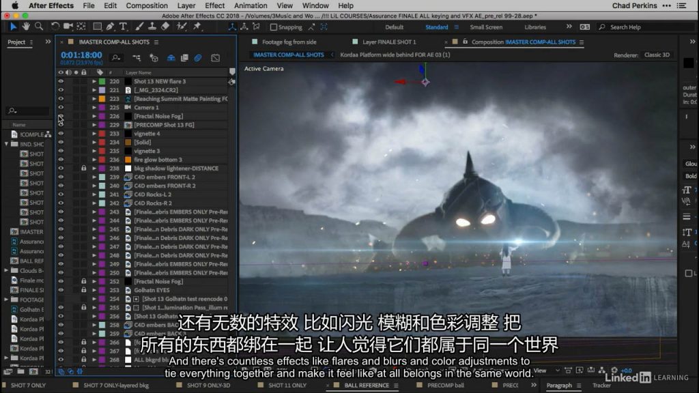This screenshot has width=699, height=393.
Task: Unlock the bkg shadow lightener-DISTANCE layer
Action: [x=83, y=169]
